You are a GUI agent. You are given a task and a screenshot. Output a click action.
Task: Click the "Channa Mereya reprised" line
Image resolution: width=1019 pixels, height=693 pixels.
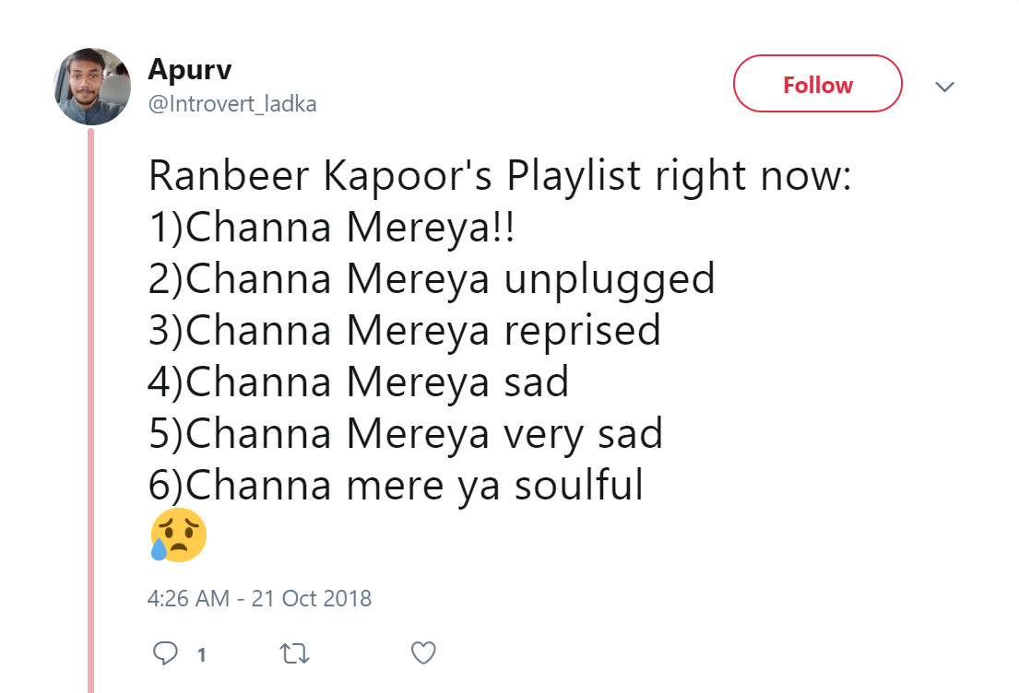click(x=405, y=331)
